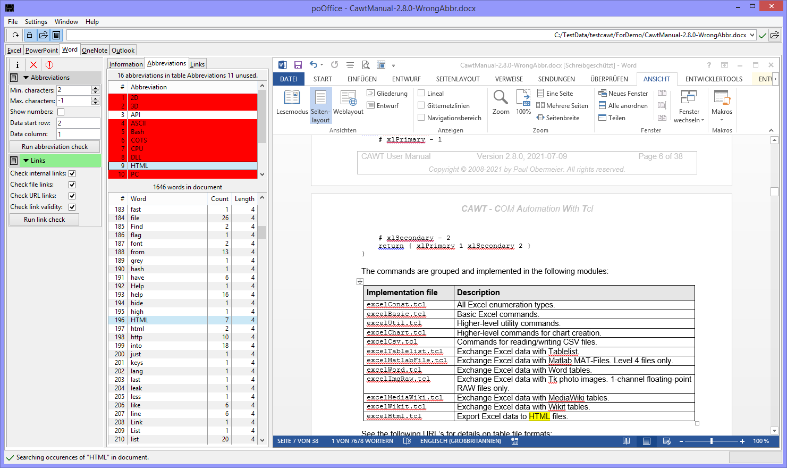Click Gliederung outline view

pyautogui.click(x=387, y=93)
